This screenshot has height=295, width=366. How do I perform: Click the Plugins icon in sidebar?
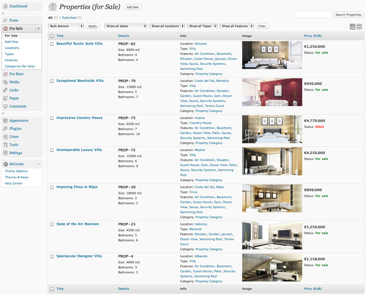[5, 129]
